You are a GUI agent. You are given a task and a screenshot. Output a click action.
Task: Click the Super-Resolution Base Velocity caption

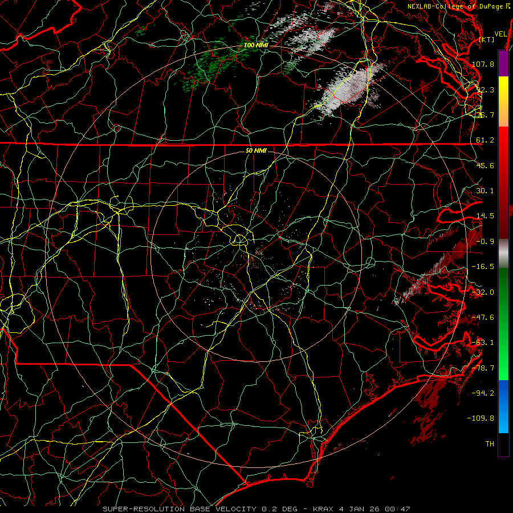point(256,509)
